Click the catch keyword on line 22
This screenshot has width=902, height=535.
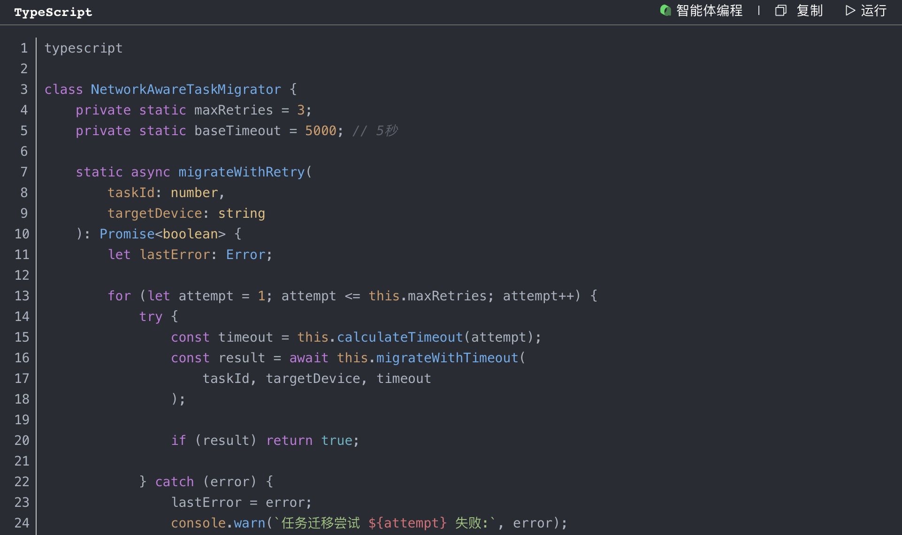click(174, 481)
